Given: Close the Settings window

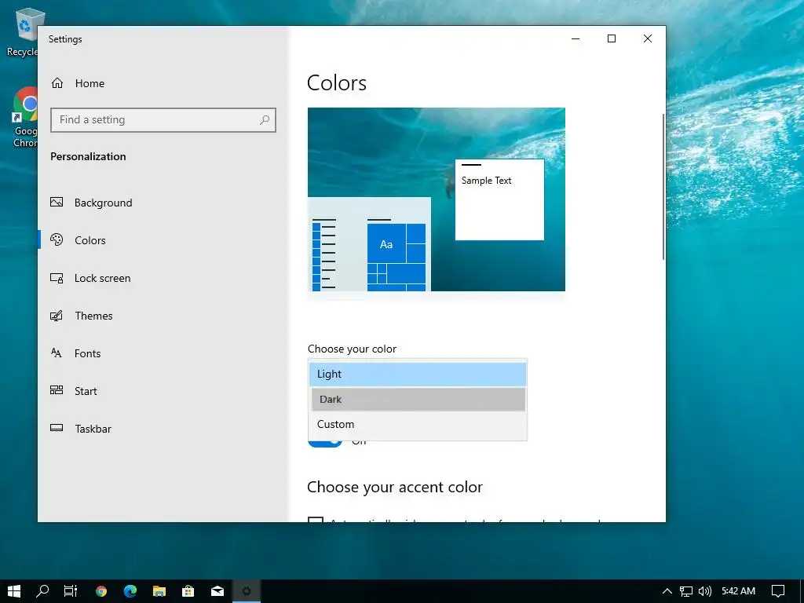Looking at the screenshot, I should click(648, 39).
